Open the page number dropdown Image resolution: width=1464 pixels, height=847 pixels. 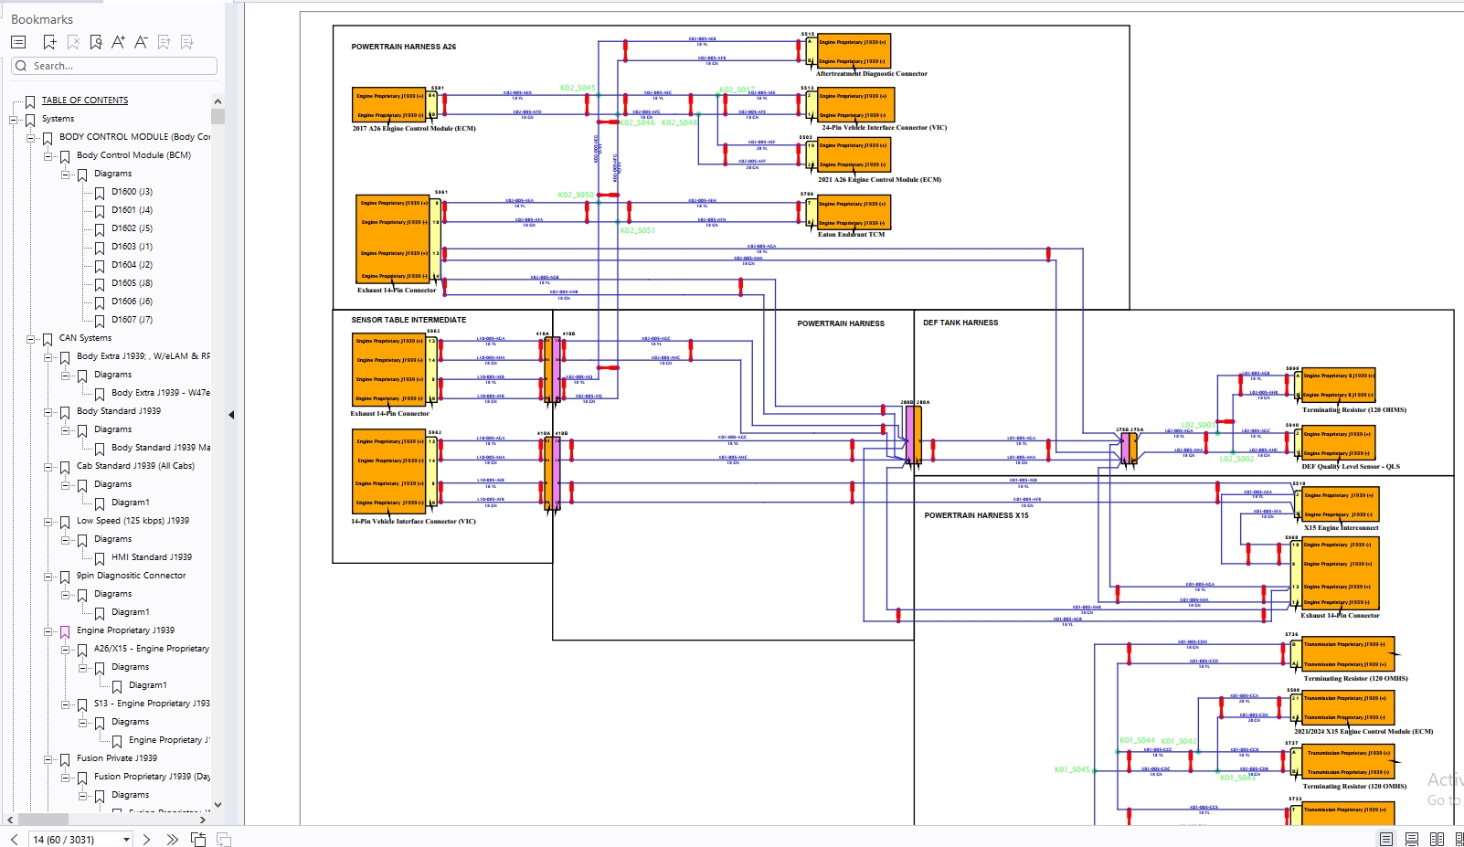tap(125, 838)
